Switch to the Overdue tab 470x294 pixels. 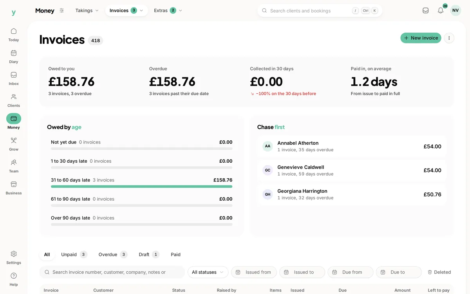pos(113,254)
